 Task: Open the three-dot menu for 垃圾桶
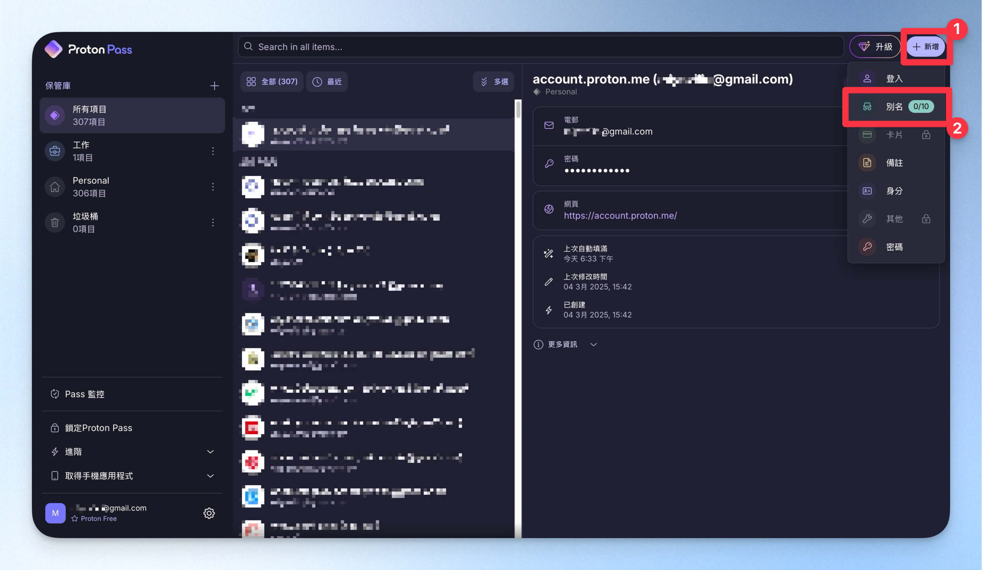point(213,222)
